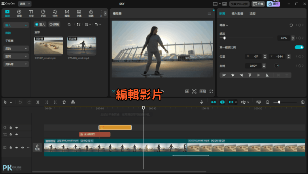
Task: Expand the 空間 section in sidebar
Action: coord(16,56)
